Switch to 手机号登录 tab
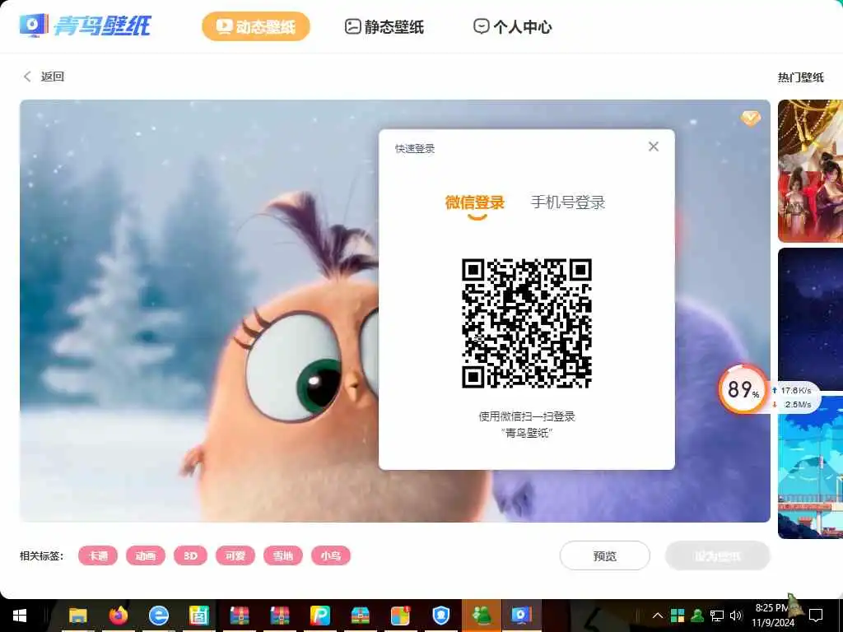Screen dimensions: 843x632 pos(568,202)
